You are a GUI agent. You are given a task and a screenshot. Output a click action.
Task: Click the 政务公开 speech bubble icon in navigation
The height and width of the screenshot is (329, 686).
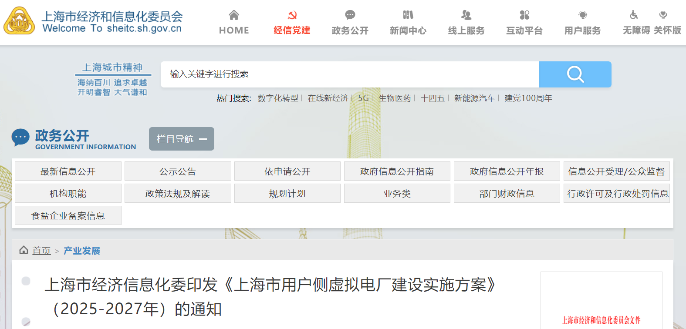click(x=350, y=15)
